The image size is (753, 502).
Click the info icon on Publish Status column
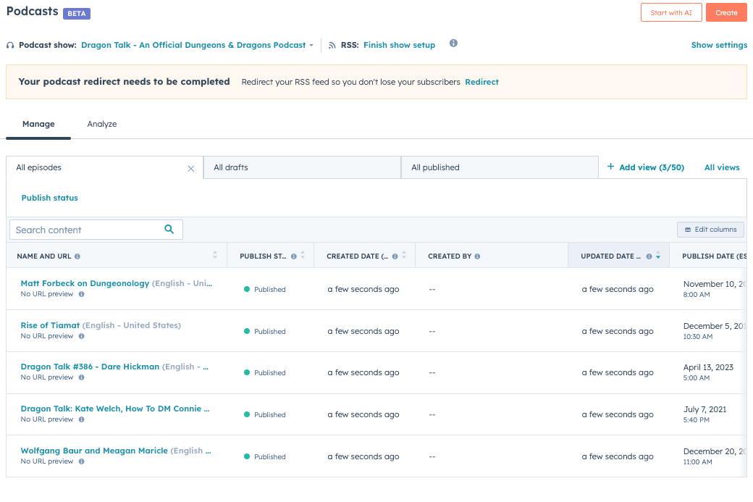(x=293, y=256)
